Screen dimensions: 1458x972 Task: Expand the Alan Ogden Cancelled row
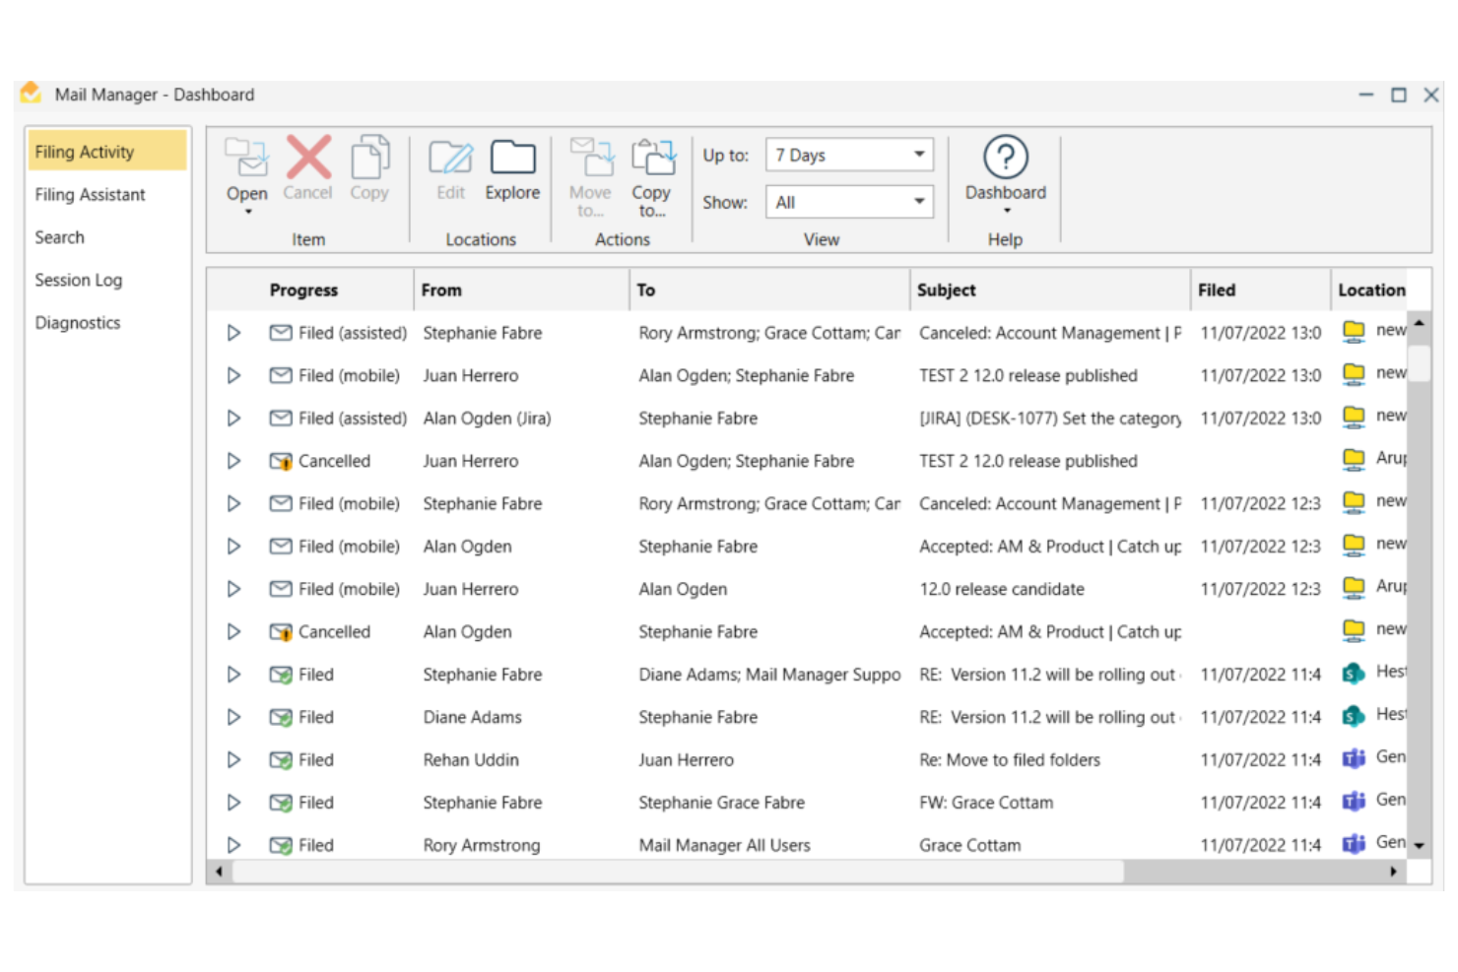[x=233, y=631]
